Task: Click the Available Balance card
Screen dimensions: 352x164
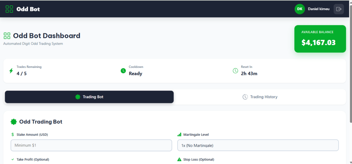Action: [320, 39]
